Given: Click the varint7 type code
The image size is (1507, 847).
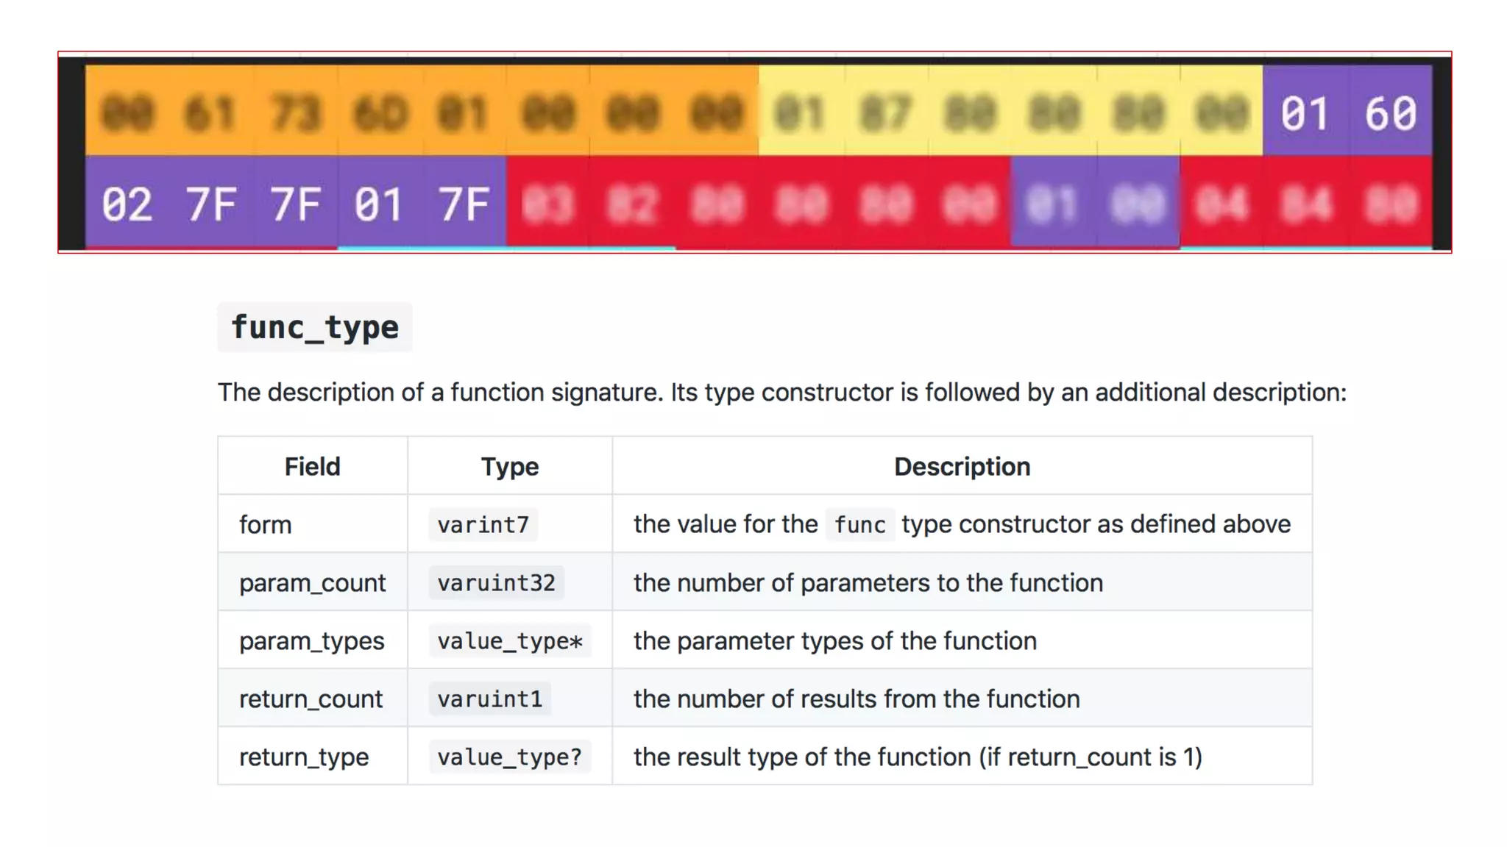Looking at the screenshot, I should click(x=483, y=524).
